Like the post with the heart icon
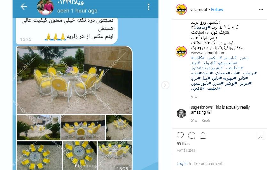The height and width of the screenshot is (170, 267). tap(180, 135)
